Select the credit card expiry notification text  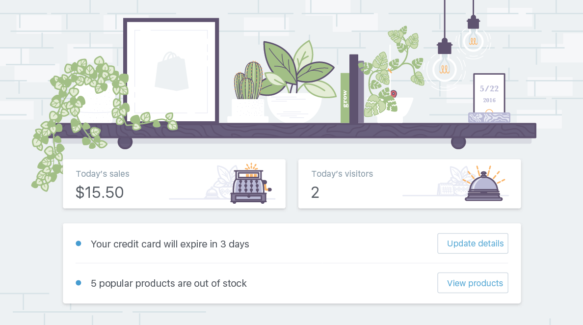[x=170, y=244]
